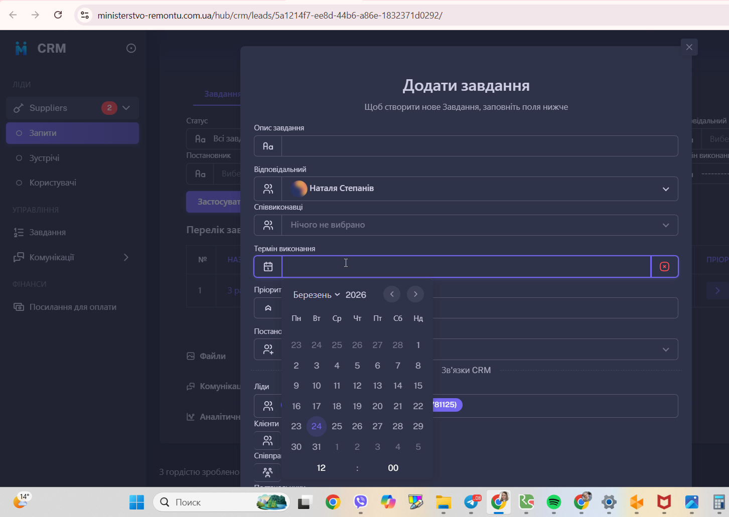This screenshot has width=729, height=517.
Task: Expand the Співвиконавці dropdown showing Нічого не вибрано
Action: tap(666, 225)
